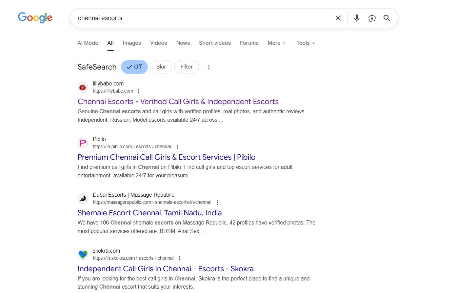Enable SafeSearch Blur mode
This screenshot has width=456, height=293.
161,67
